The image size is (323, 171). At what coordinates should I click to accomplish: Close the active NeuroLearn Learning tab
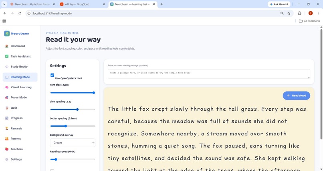point(154,4)
